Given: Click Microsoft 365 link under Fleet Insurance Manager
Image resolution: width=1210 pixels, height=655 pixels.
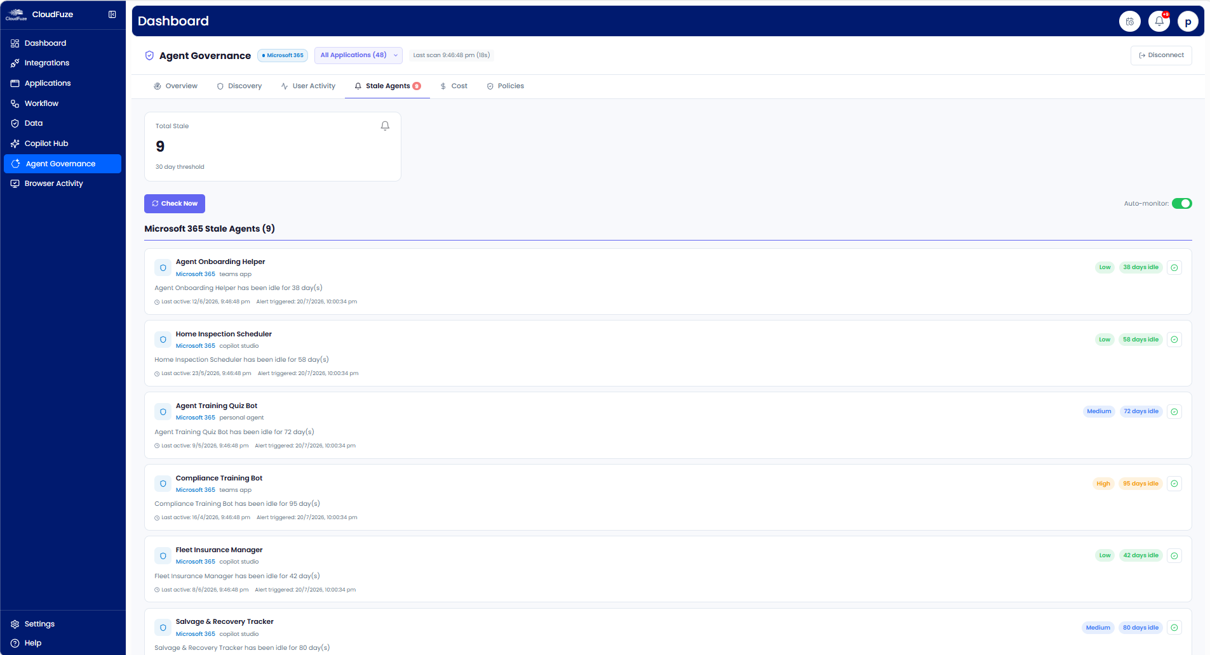Looking at the screenshot, I should [196, 562].
